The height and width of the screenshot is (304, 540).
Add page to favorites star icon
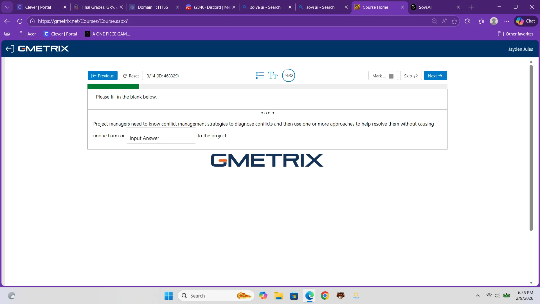pyautogui.click(x=454, y=21)
